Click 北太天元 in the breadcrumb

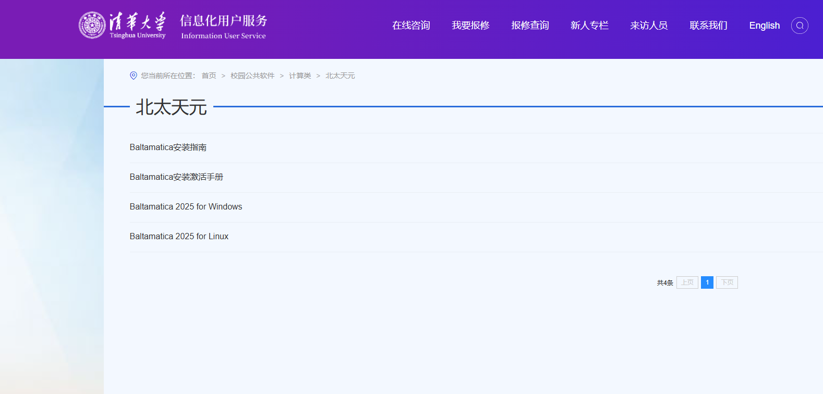coord(340,76)
